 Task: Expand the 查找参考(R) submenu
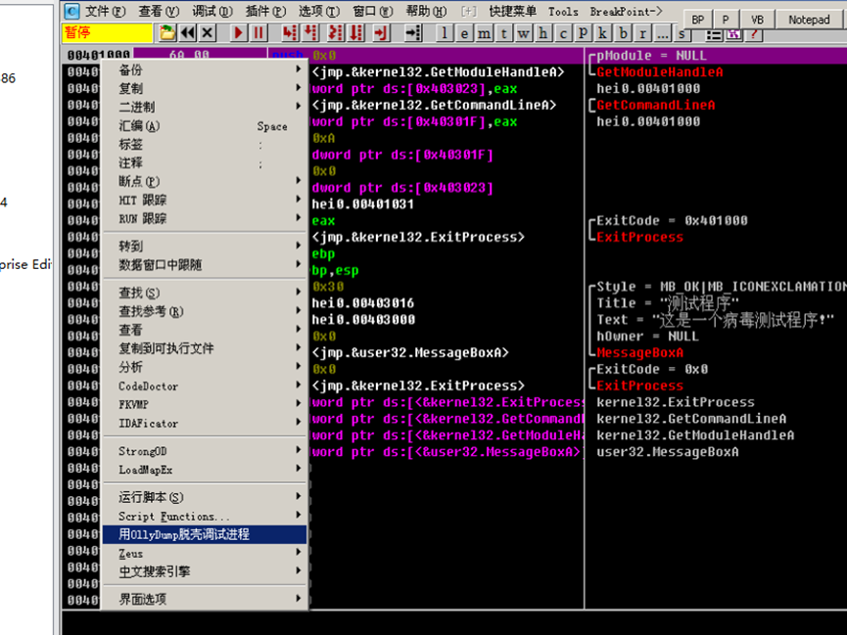coord(205,311)
